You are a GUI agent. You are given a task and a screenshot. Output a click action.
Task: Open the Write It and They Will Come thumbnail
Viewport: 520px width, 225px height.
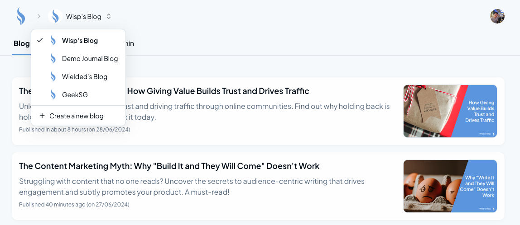click(x=450, y=186)
